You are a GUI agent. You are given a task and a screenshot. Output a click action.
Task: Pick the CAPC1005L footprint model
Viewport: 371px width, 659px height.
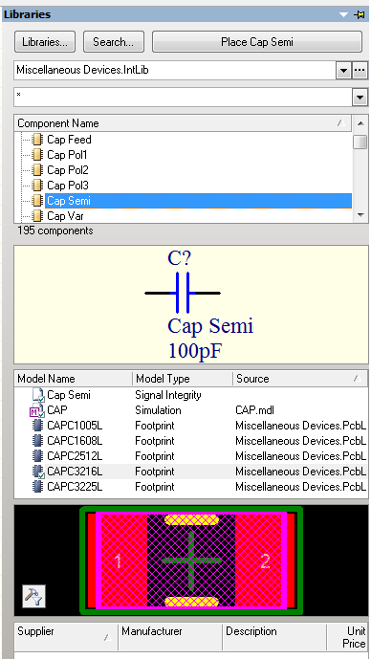(75, 426)
